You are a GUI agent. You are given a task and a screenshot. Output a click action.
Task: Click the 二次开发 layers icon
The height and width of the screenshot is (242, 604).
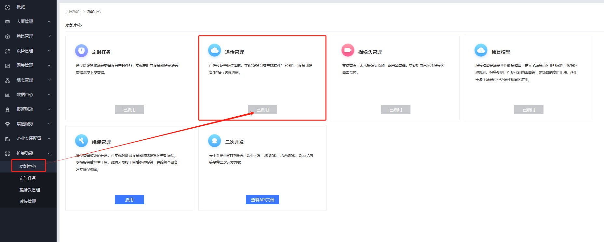214,141
